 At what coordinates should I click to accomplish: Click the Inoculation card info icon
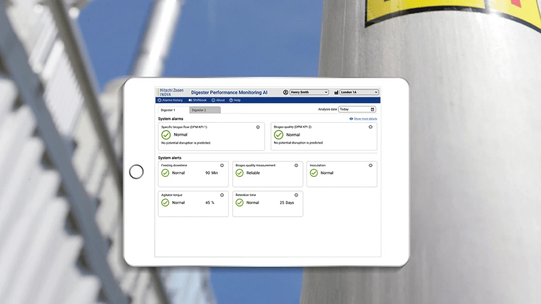370,165
